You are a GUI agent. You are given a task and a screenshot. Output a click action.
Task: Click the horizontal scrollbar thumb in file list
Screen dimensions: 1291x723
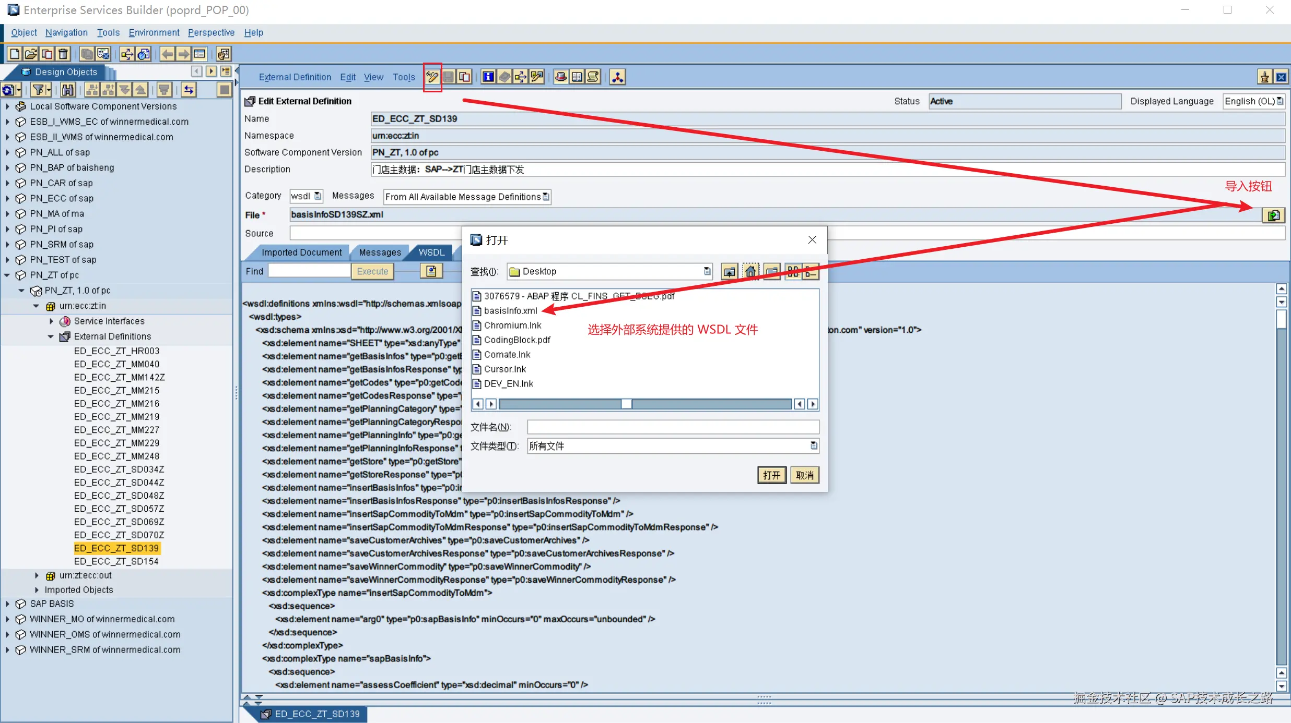coord(626,404)
